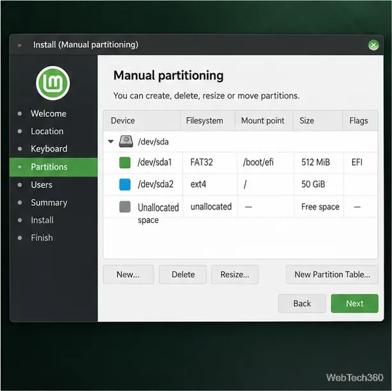Select the /dev/sda device row label

[153, 142]
